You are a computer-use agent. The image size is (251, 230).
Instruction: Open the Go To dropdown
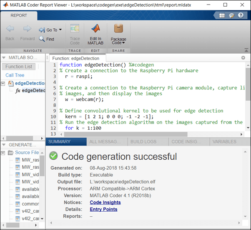click(x=50, y=30)
